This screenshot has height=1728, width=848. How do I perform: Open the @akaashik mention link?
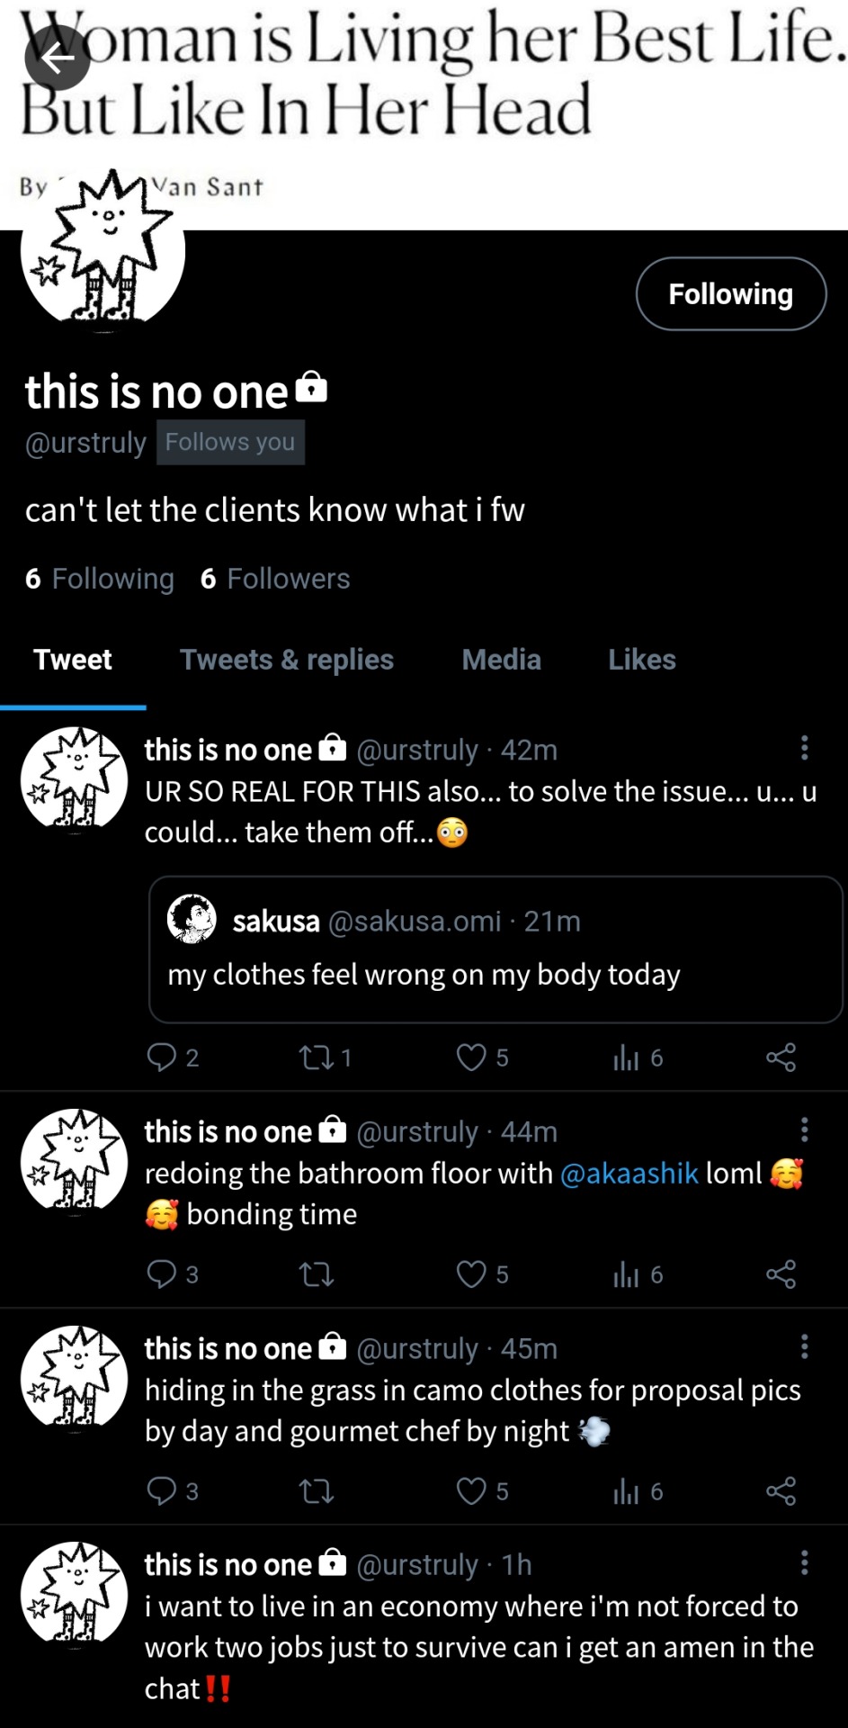(x=629, y=1173)
